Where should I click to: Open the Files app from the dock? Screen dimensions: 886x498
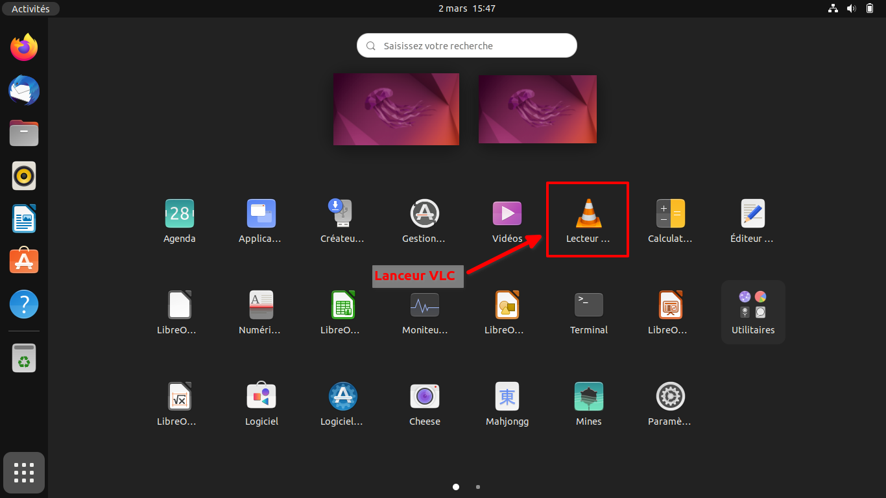point(23,133)
